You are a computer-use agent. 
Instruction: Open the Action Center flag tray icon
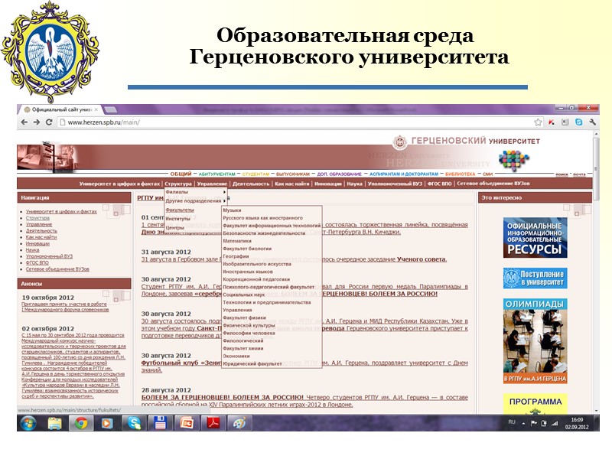click(x=533, y=423)
